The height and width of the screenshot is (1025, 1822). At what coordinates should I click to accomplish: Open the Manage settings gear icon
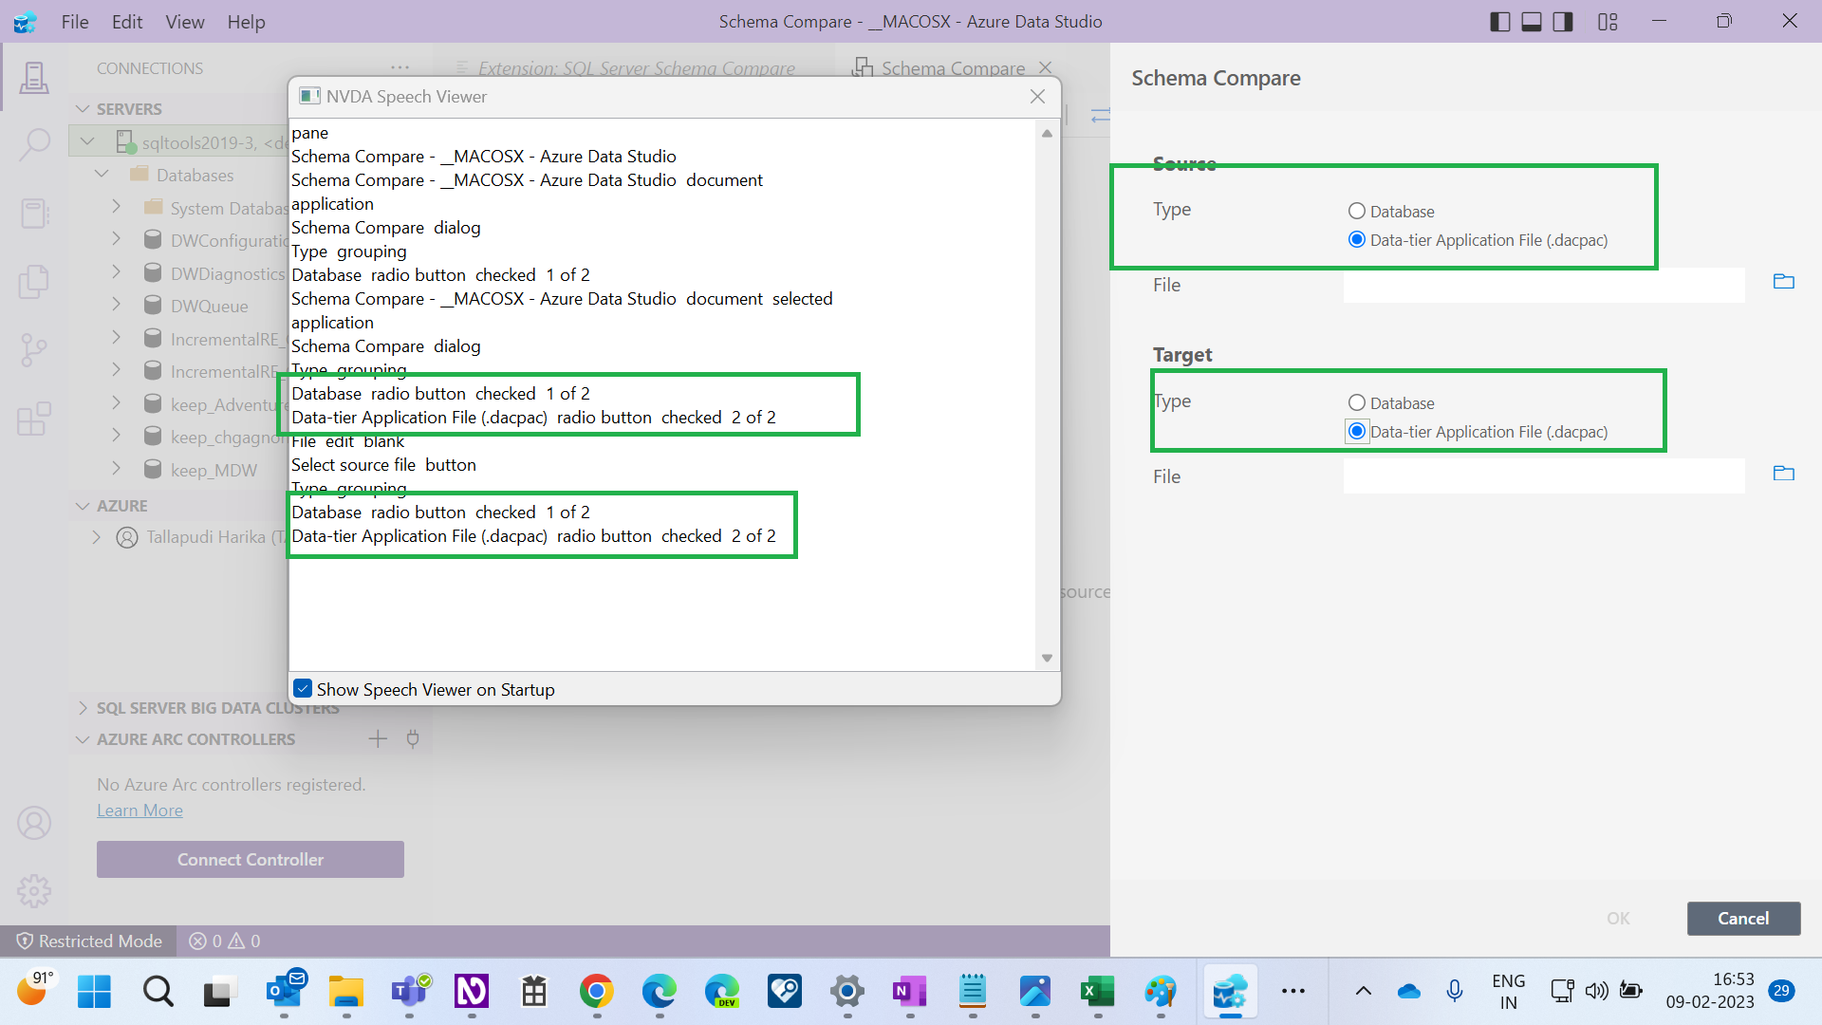(x=34, y=890)
